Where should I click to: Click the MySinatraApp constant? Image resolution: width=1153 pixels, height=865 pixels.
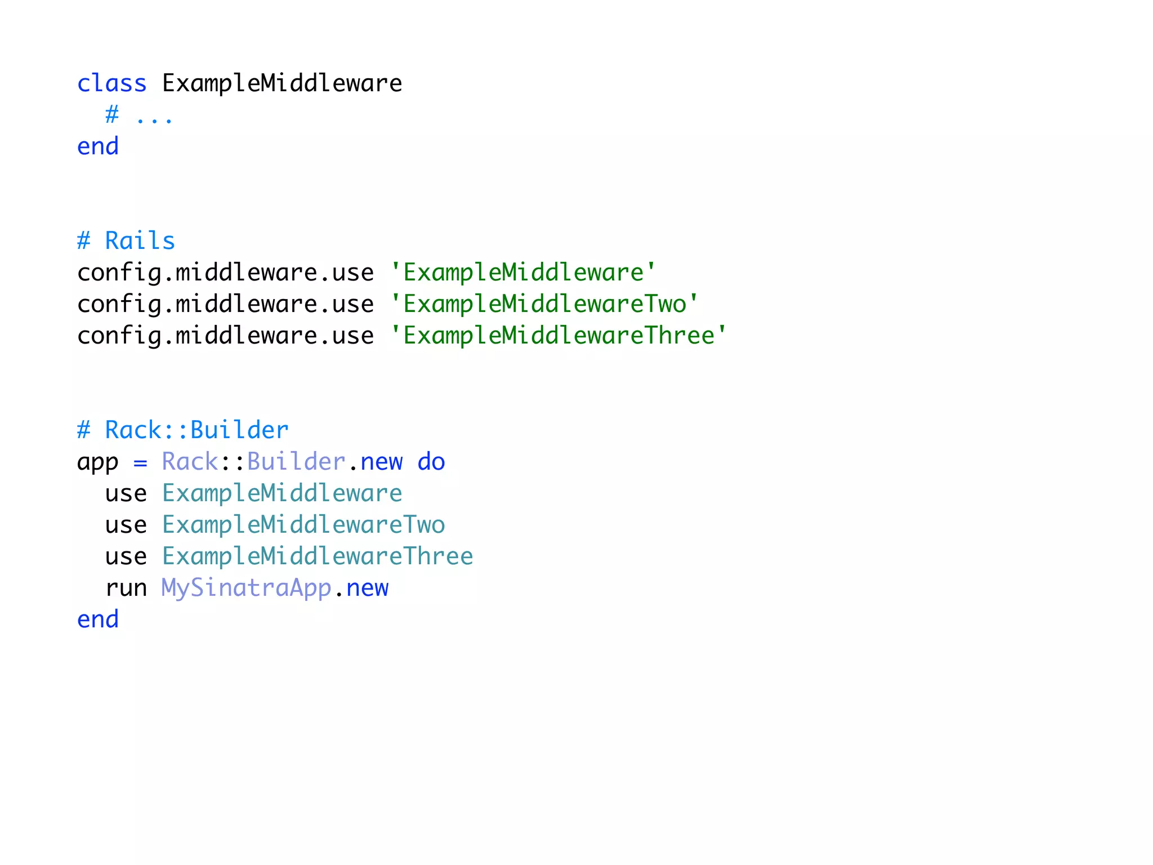tap(247, 588)
